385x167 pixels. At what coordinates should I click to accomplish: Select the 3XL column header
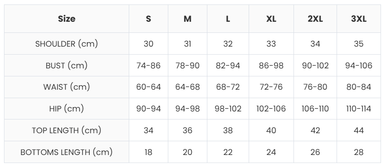click(358, 19)
